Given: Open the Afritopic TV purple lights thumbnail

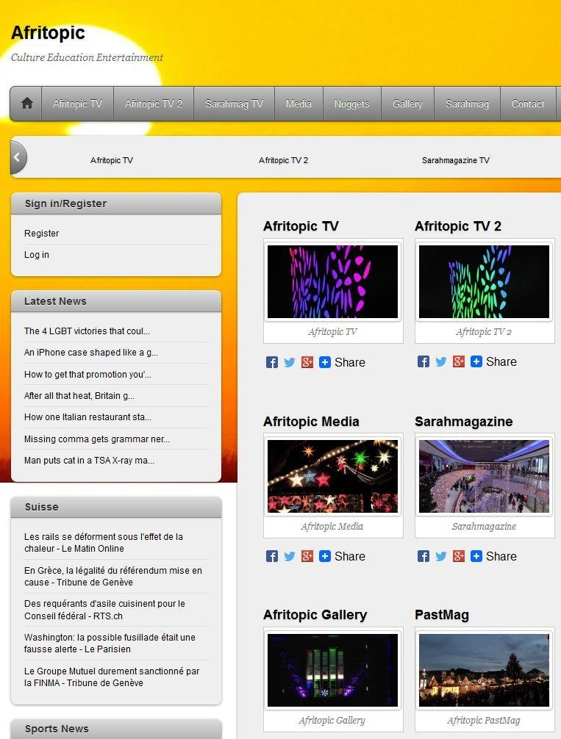Looking at the screenshot, I should point(332,281).
